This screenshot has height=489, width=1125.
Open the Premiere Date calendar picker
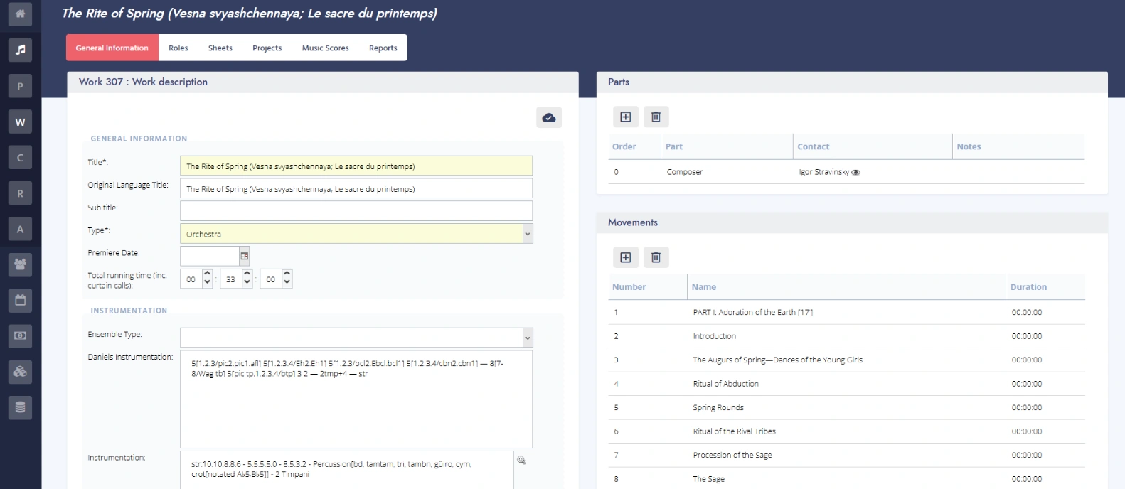tap(245, 256)
